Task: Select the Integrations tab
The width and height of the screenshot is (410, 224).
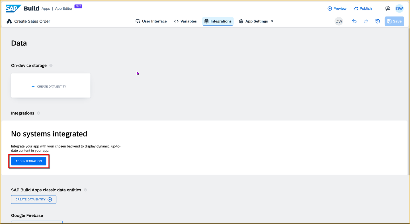Action: (x=218, y=21)
